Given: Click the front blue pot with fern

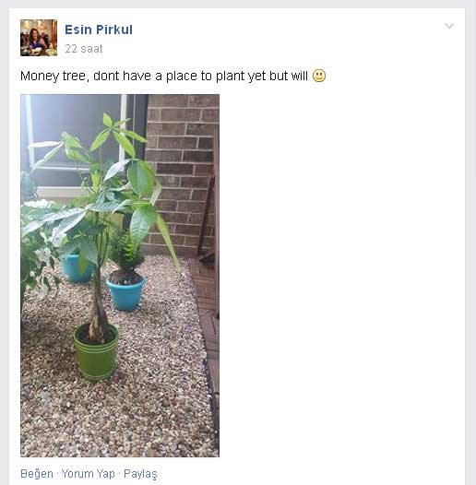Looking at the screenshot, I should tap(125, 293).
